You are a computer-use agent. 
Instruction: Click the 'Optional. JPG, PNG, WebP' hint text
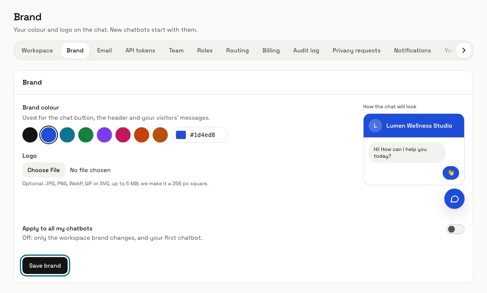click(115, 183)
